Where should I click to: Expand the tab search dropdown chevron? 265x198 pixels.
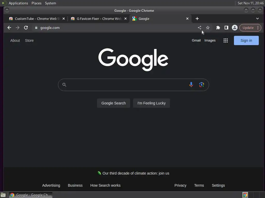pyautogui.click(x=257, y=19)
